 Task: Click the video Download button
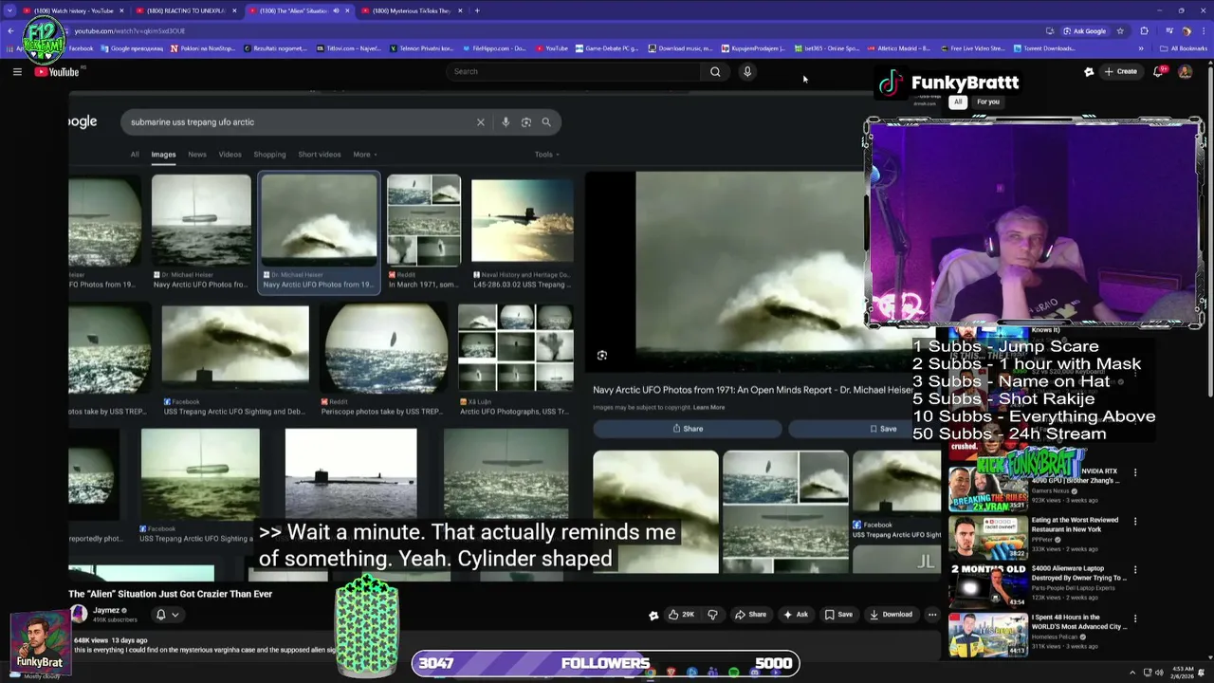[x=891, y=615]
